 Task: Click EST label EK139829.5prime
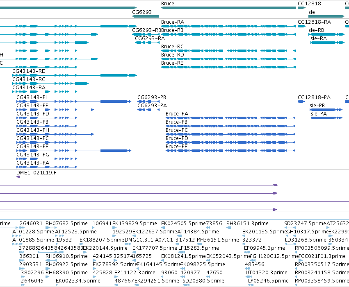(135, 224)
